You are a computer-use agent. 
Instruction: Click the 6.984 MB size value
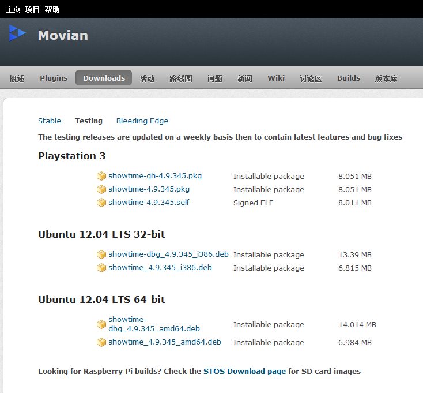pos(355,342)
